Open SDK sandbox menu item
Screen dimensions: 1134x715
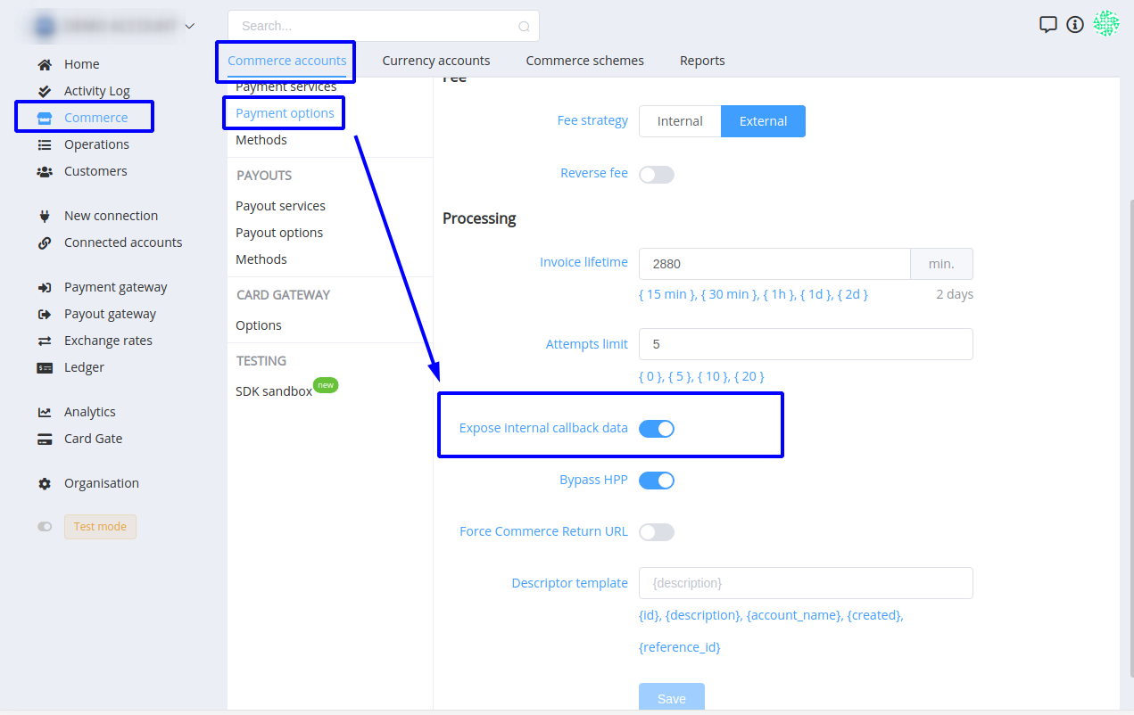click(274, 391)
